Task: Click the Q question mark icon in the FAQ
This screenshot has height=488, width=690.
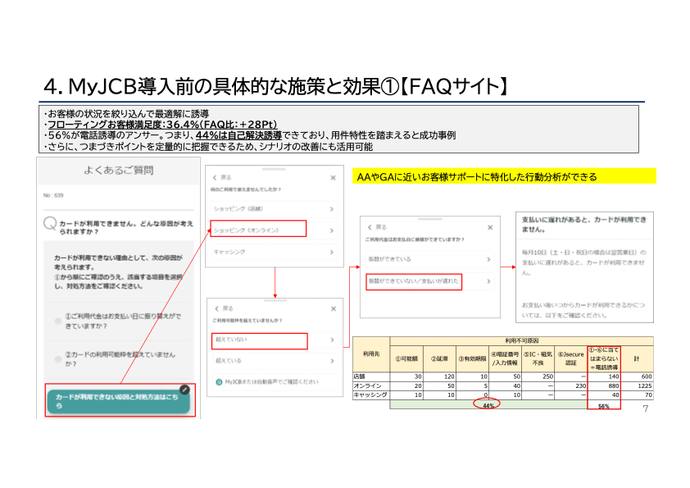Action: (50, 223)
